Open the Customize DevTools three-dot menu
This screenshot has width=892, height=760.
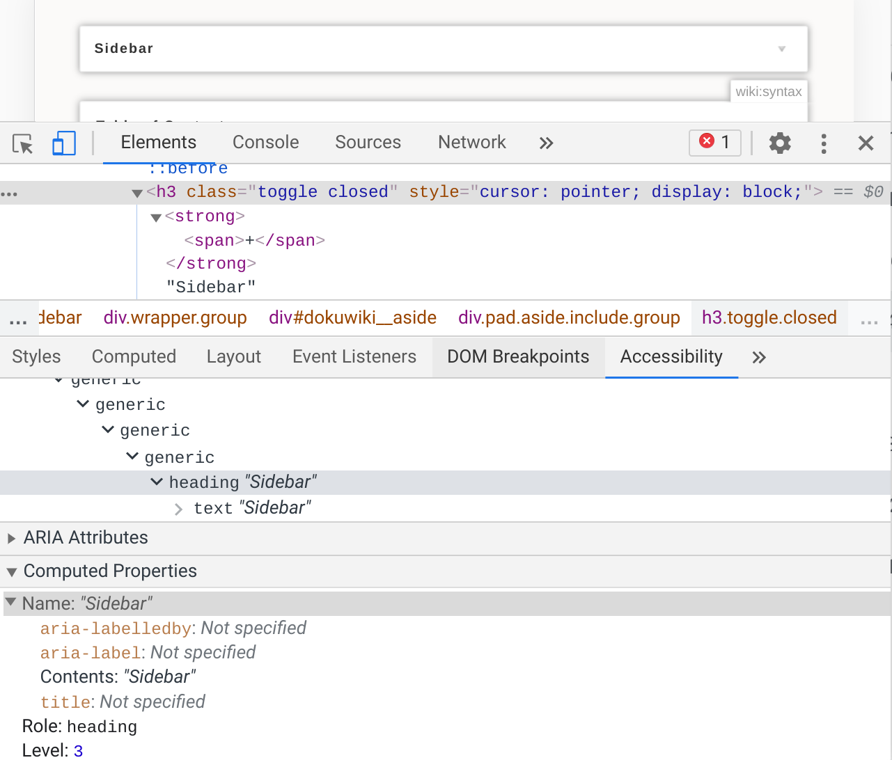823,143
